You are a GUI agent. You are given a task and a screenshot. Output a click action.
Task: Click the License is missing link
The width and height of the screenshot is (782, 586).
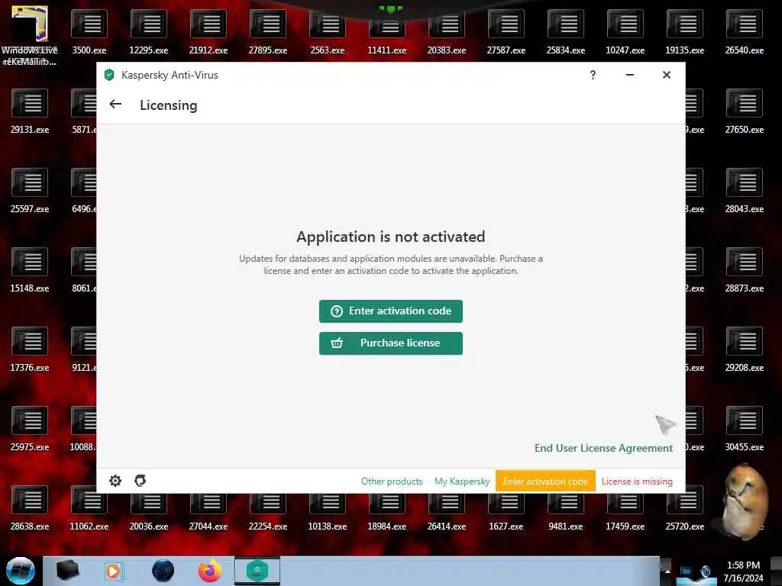pyautogui.click(x=637, y=481)
